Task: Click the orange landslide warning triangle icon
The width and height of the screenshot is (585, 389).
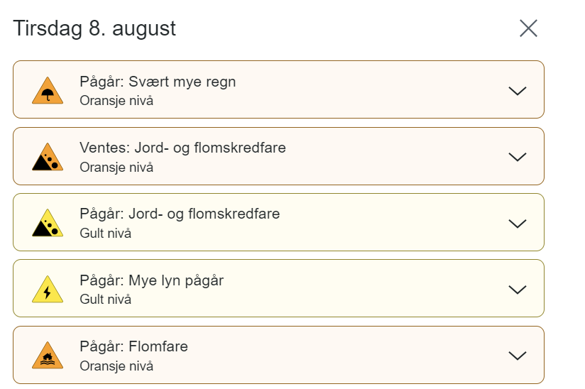Action: (48, 157)
